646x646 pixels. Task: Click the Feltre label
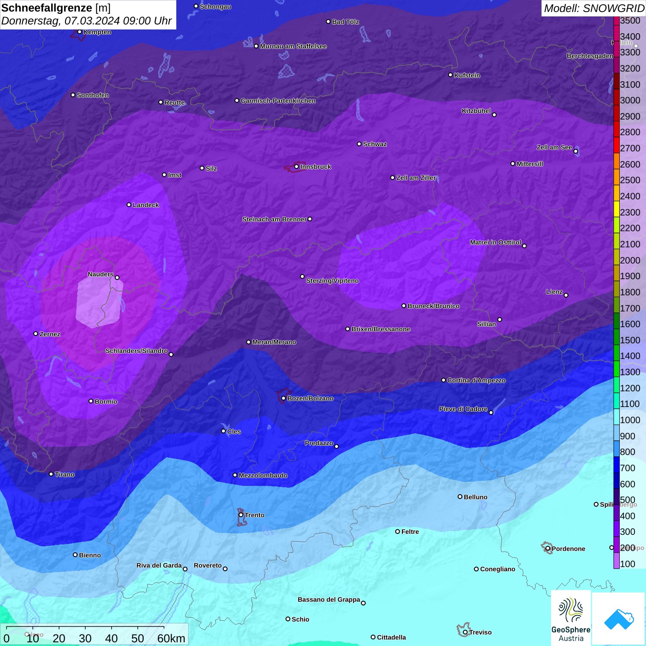(410, 532)
